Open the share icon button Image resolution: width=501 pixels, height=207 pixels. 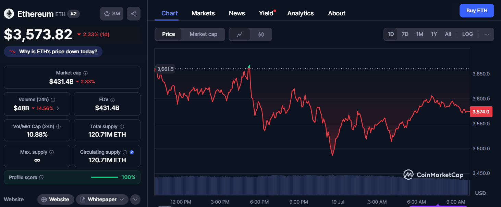[x=134, y=14]
